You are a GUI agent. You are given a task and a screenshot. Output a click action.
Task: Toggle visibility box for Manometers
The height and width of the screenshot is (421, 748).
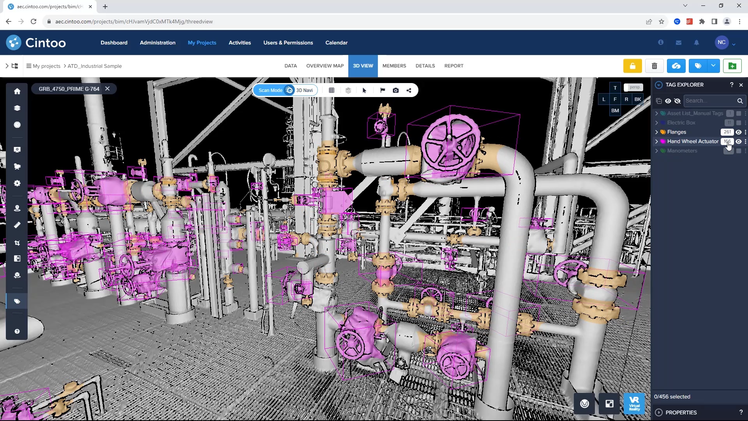[x=739, y=151]
